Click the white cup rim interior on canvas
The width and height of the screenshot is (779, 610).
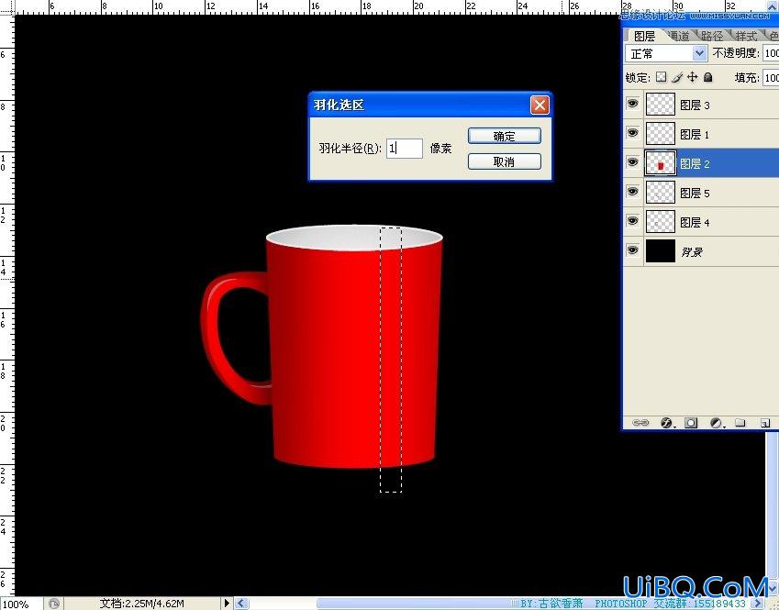coord(354,237)
